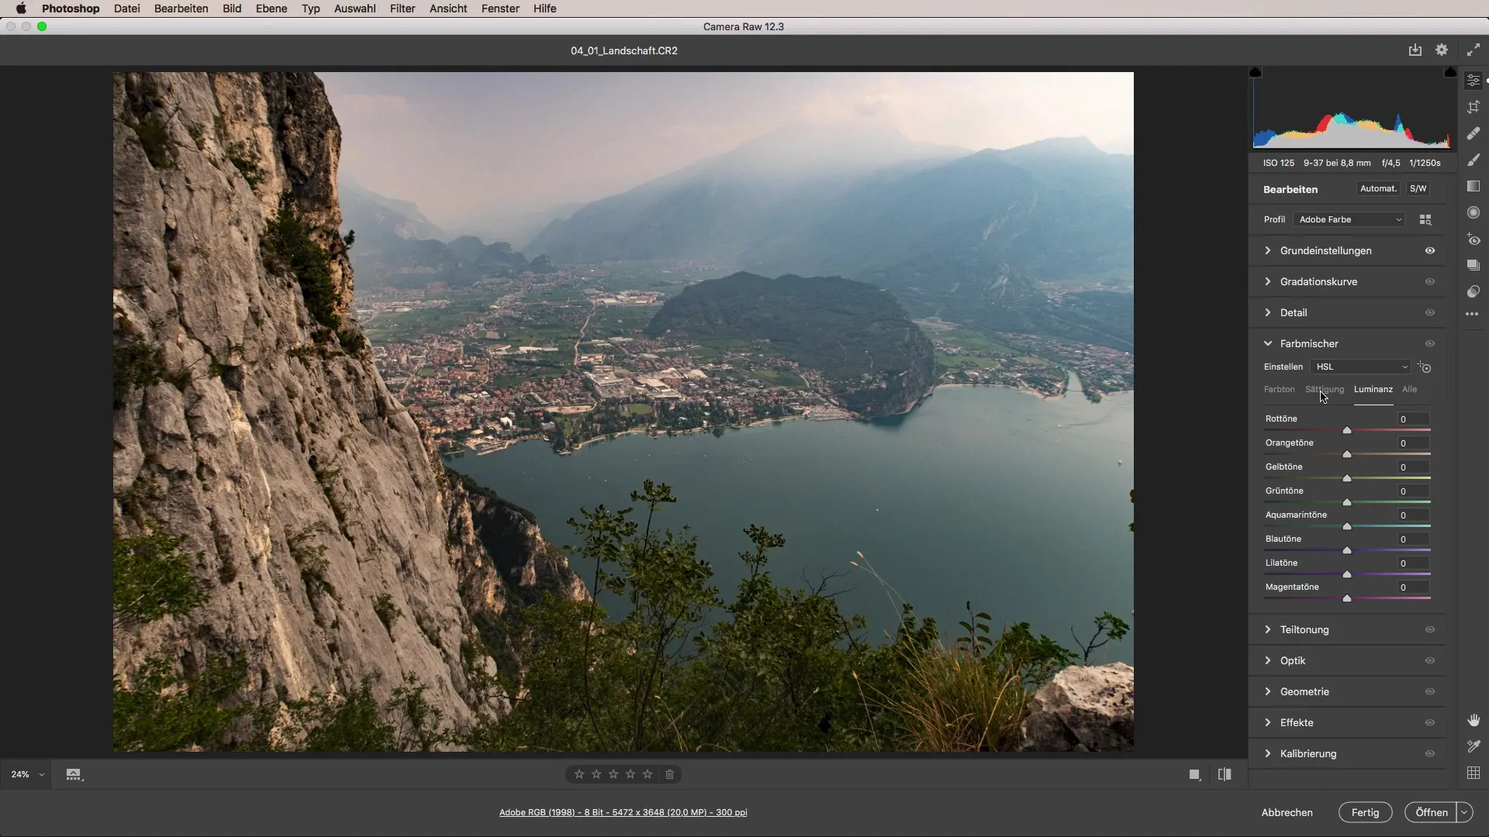Select the spot removal healing tool
Image resolution: width=1489 pixels, height=837 pixels.
pyautogui.click(x=1473, y=133)
